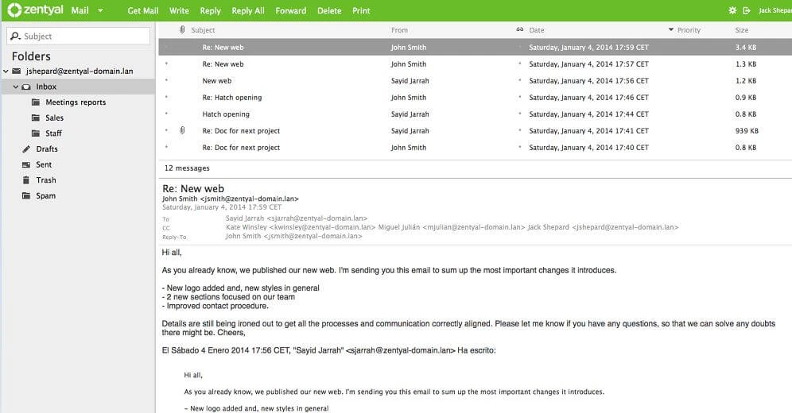Toggle read flag on 17:40 Re: Doc message
The width and height of the screenshot is (792, 413).
coord(520,147)
